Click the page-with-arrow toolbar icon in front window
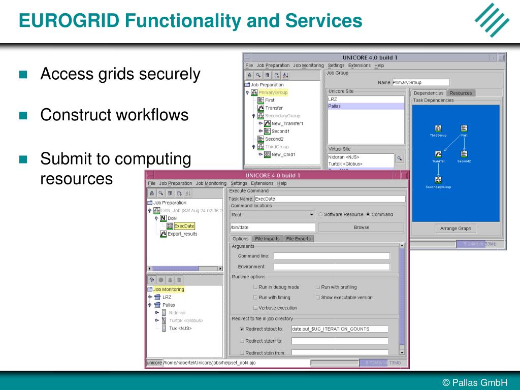The width and height of the screenshot is (520, 390). tap(179, 193)
